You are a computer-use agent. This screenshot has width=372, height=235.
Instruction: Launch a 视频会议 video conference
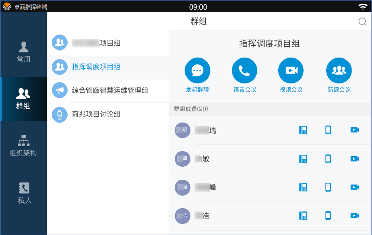tap(291, 71)
